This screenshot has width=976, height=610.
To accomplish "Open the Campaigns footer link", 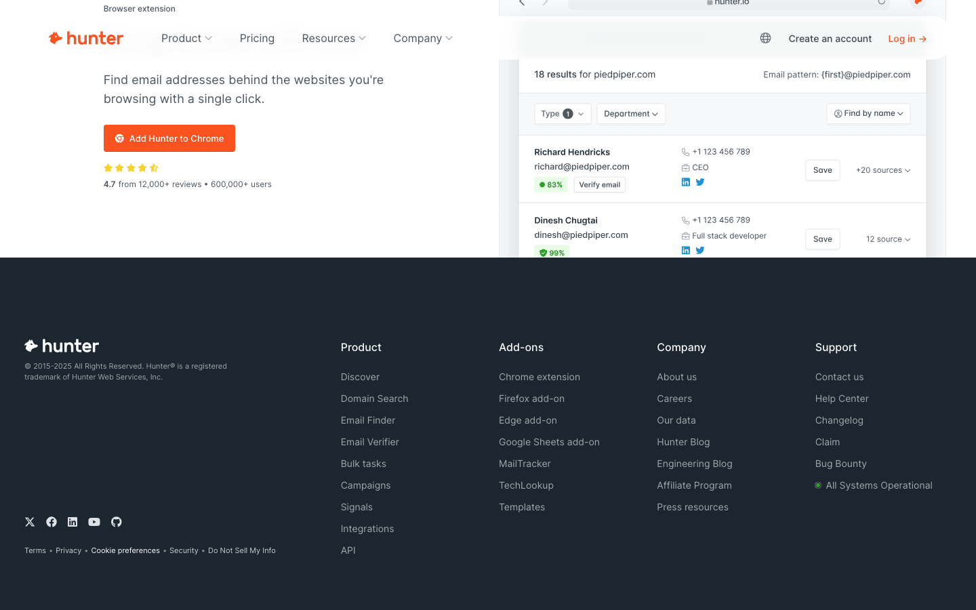I will coord(365,485).
